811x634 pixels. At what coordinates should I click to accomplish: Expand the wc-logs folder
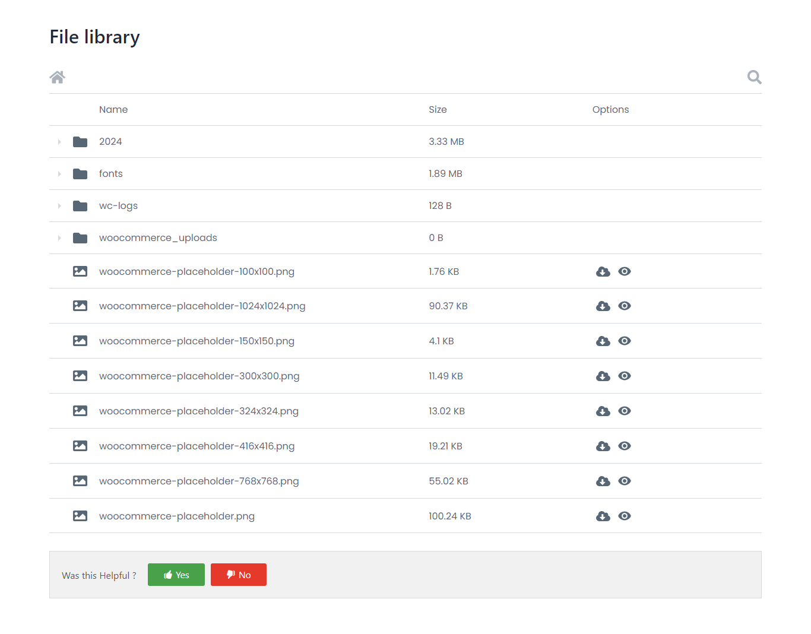coord(59,205)
